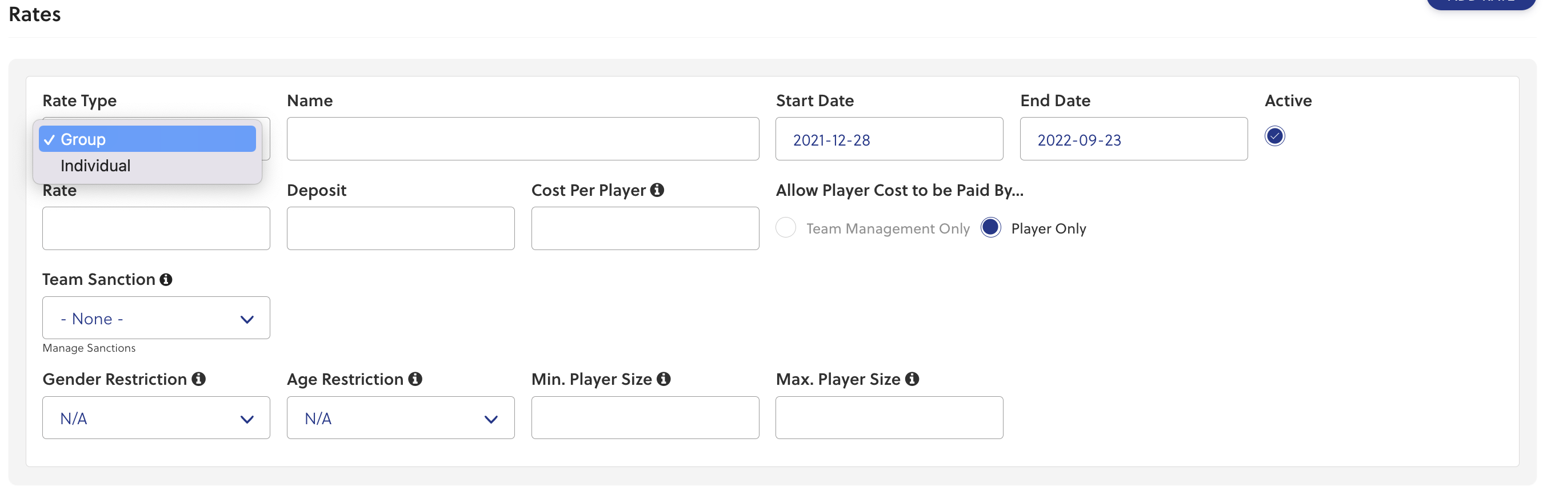
Task: Click the Cost Per Player info icon
Action: click(657, 190)
